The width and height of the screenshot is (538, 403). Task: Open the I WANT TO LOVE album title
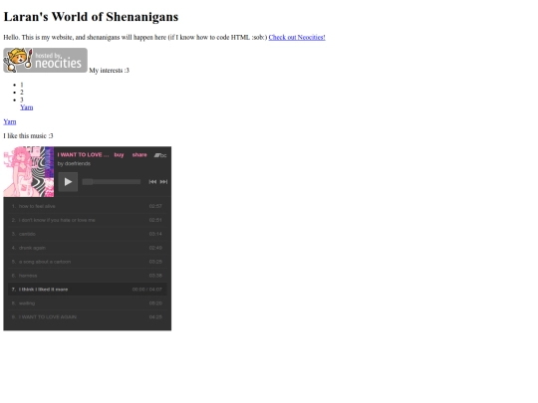(83, 155)
